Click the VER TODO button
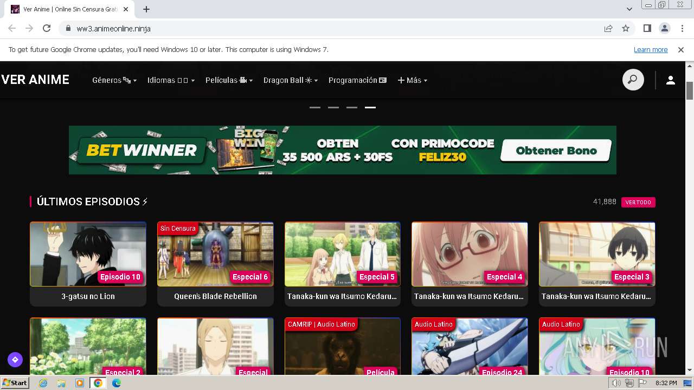Image resolution: width=694 pixels, height=390 pixels. (x=638, y=202)
